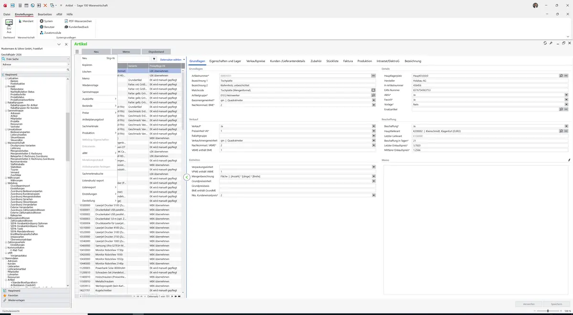Click the Speichern button
Screen dimensions: 573x315
click(x=556, y=304)
